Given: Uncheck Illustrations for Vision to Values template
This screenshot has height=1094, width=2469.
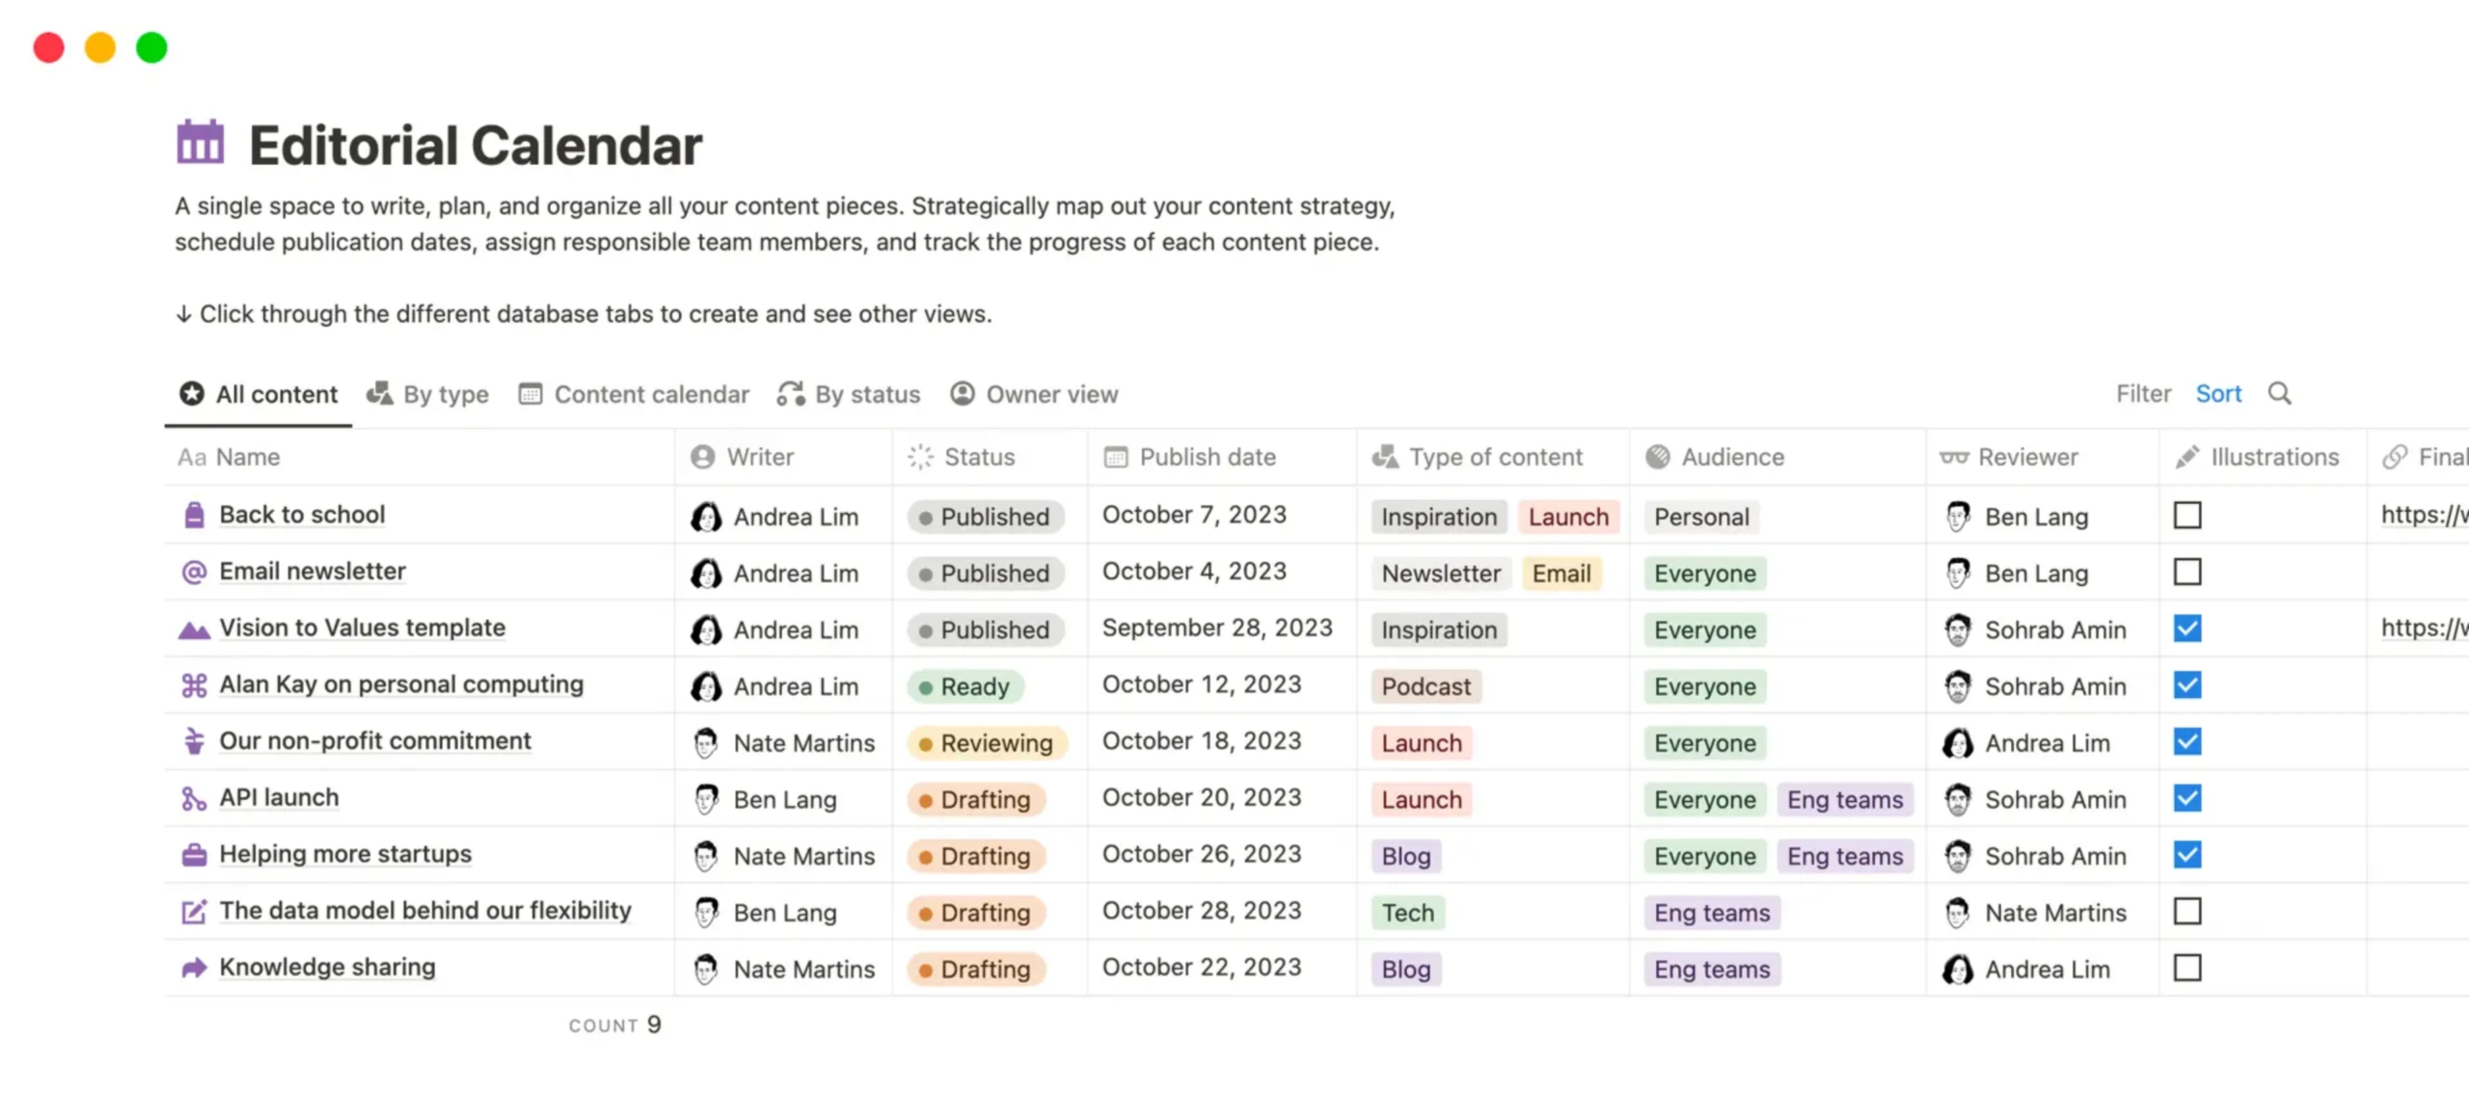Looking at the screenshot, I should 2187,628.
